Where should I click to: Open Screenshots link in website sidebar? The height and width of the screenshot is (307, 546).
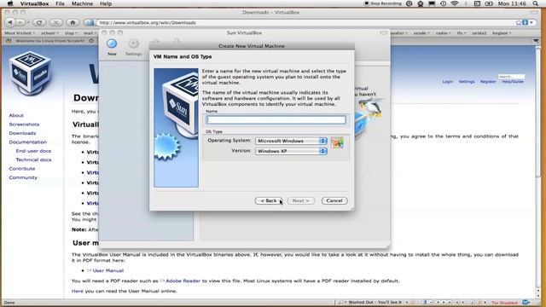point(24,125)
